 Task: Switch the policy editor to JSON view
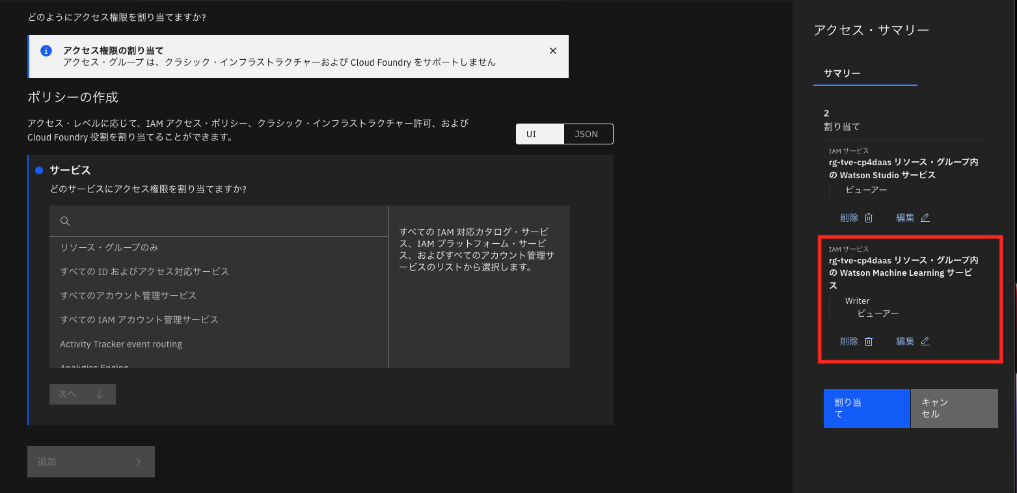tap(588, 133)
